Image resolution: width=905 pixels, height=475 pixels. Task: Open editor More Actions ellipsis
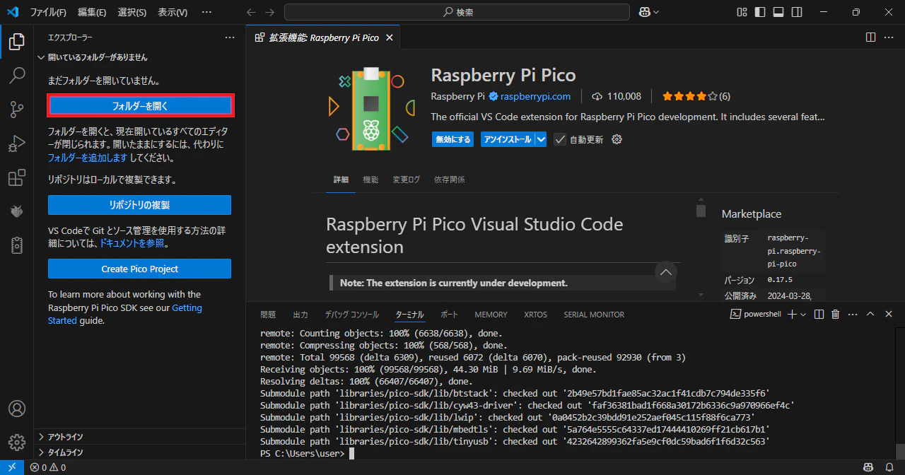(889, 37)
